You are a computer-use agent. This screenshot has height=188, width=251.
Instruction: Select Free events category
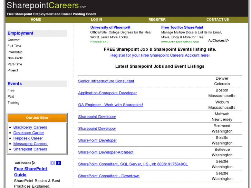11,90
